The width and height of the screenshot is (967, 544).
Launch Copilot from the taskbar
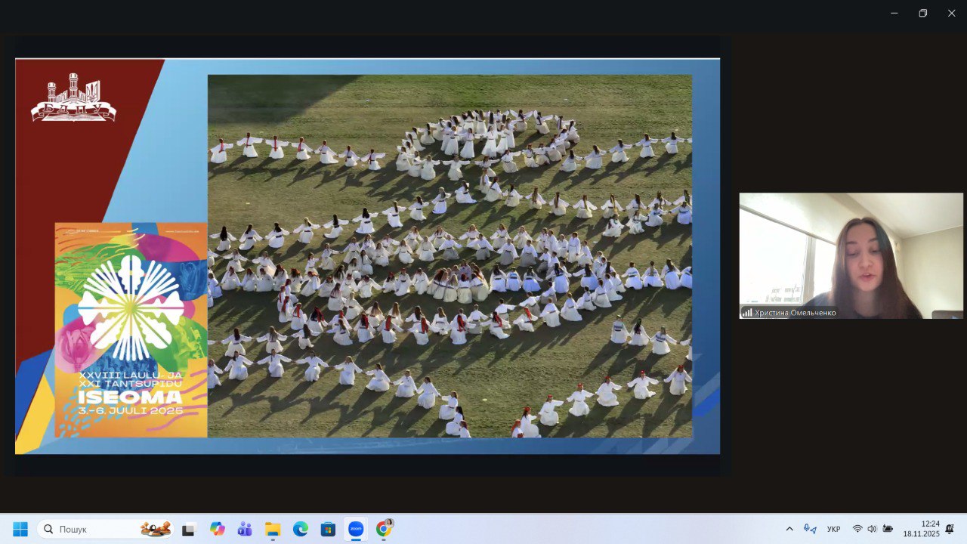[218, 529]
